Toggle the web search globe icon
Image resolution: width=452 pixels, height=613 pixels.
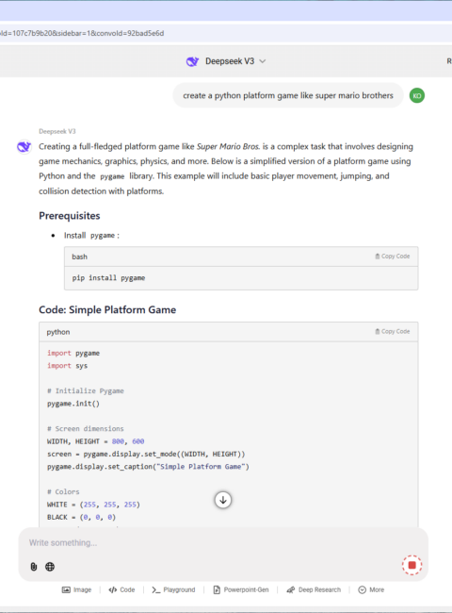50,567
